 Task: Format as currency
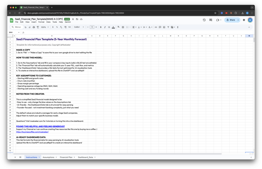coord(53,27)
